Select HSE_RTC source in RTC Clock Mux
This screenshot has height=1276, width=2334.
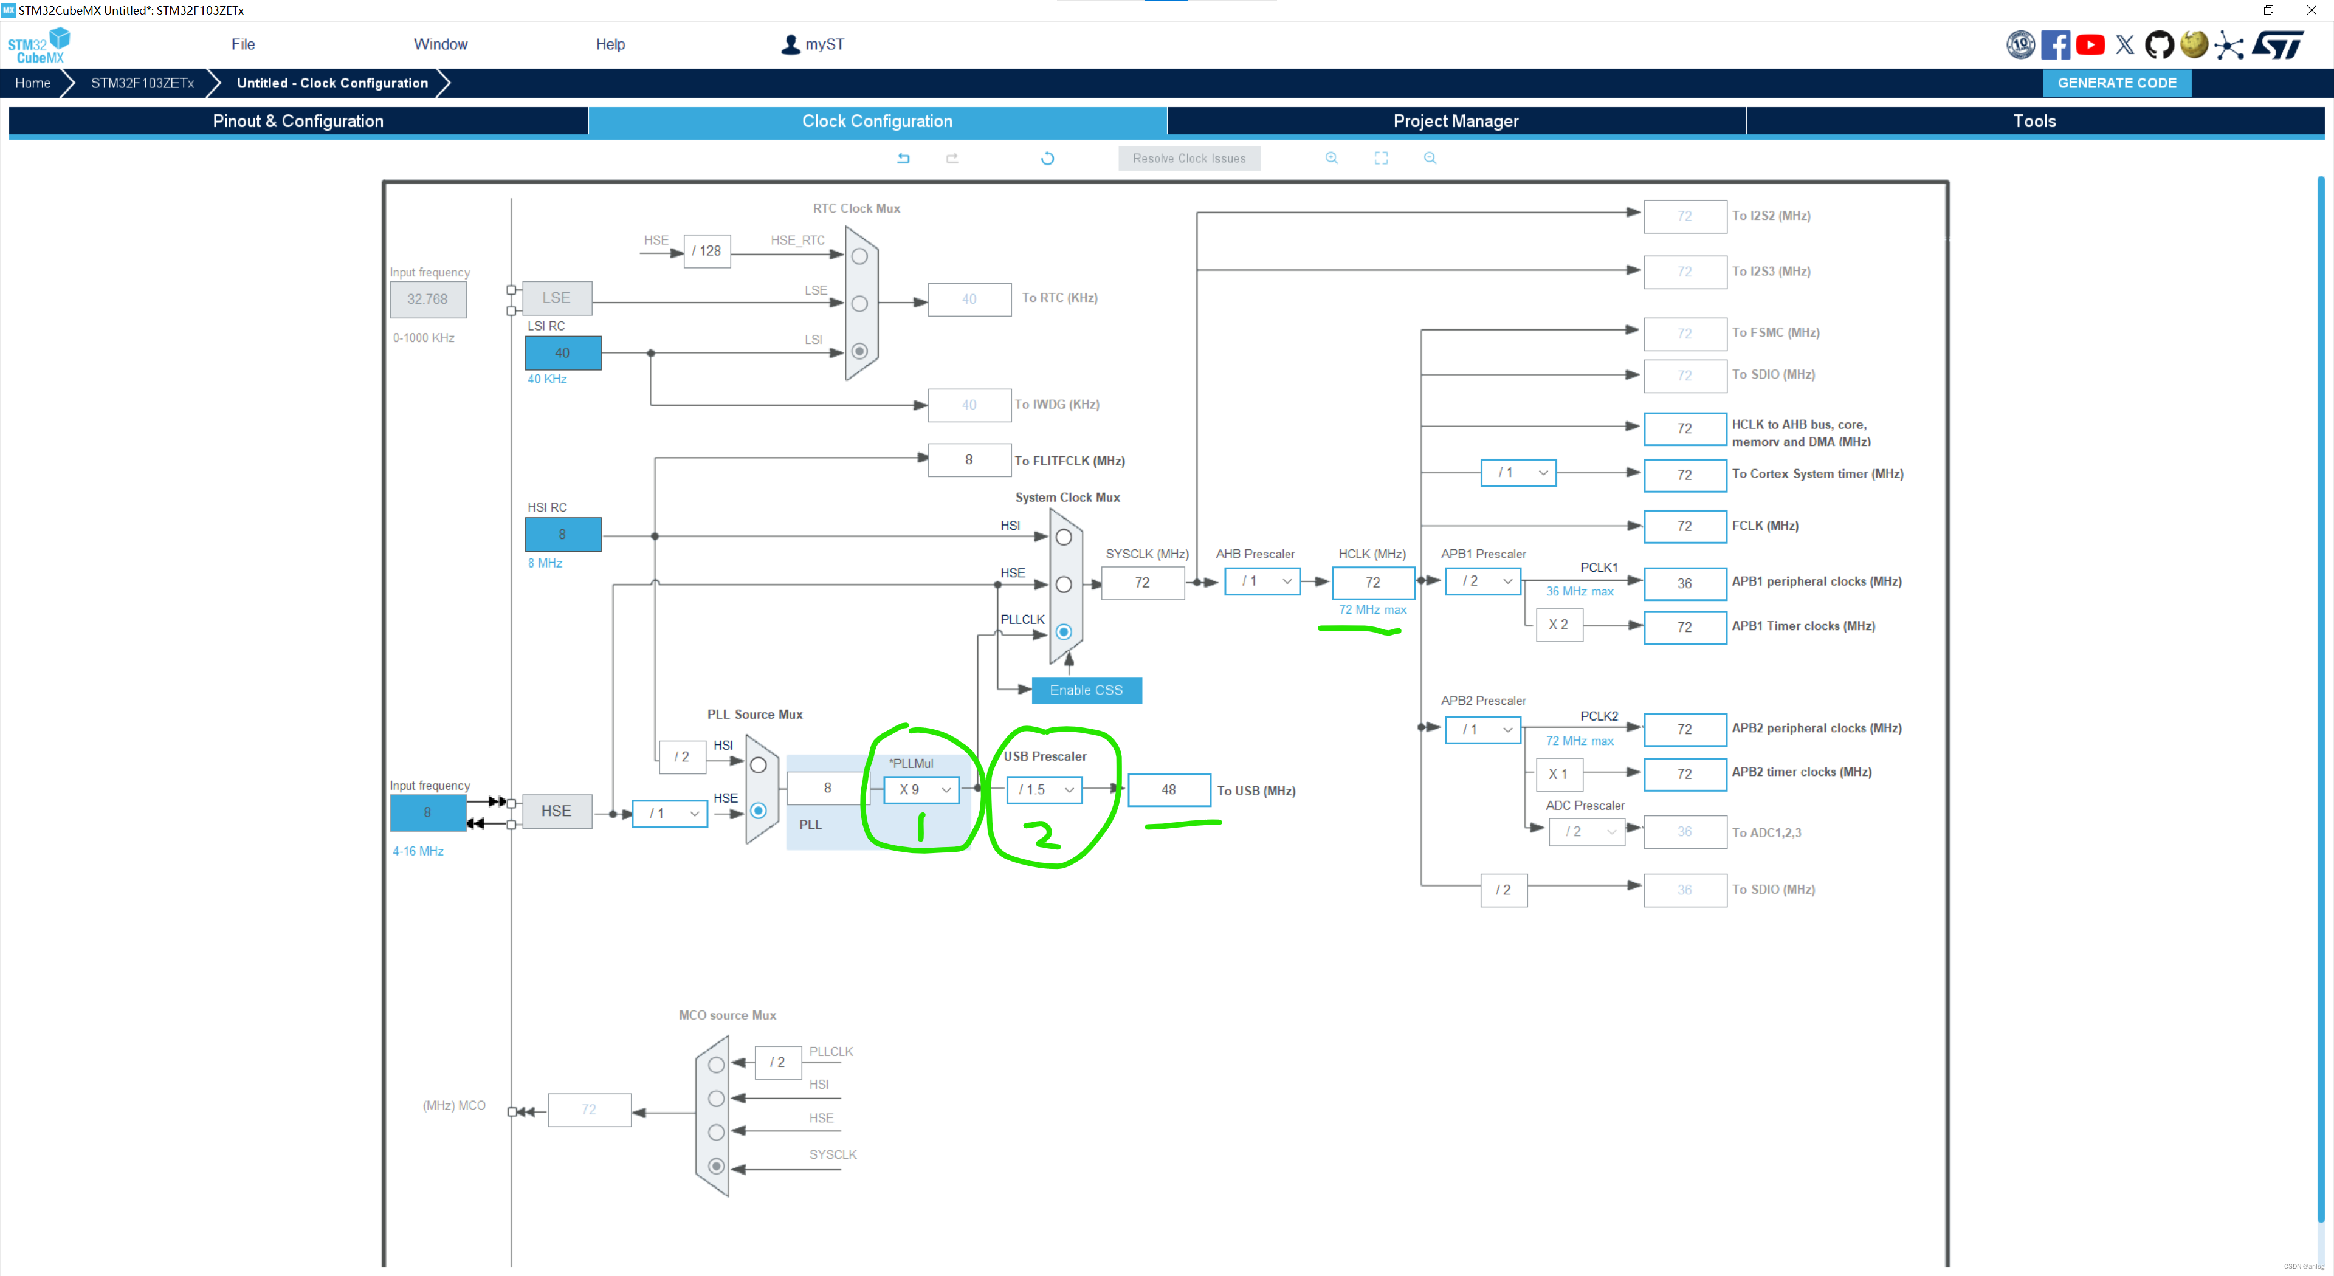click(860, 256)
